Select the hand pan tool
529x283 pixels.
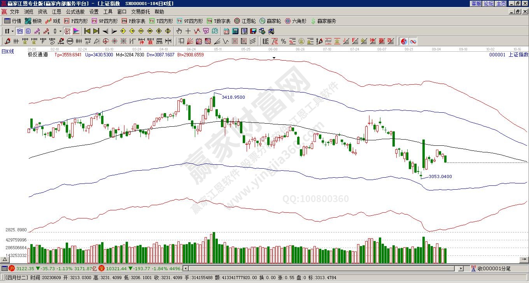(179, 31)
